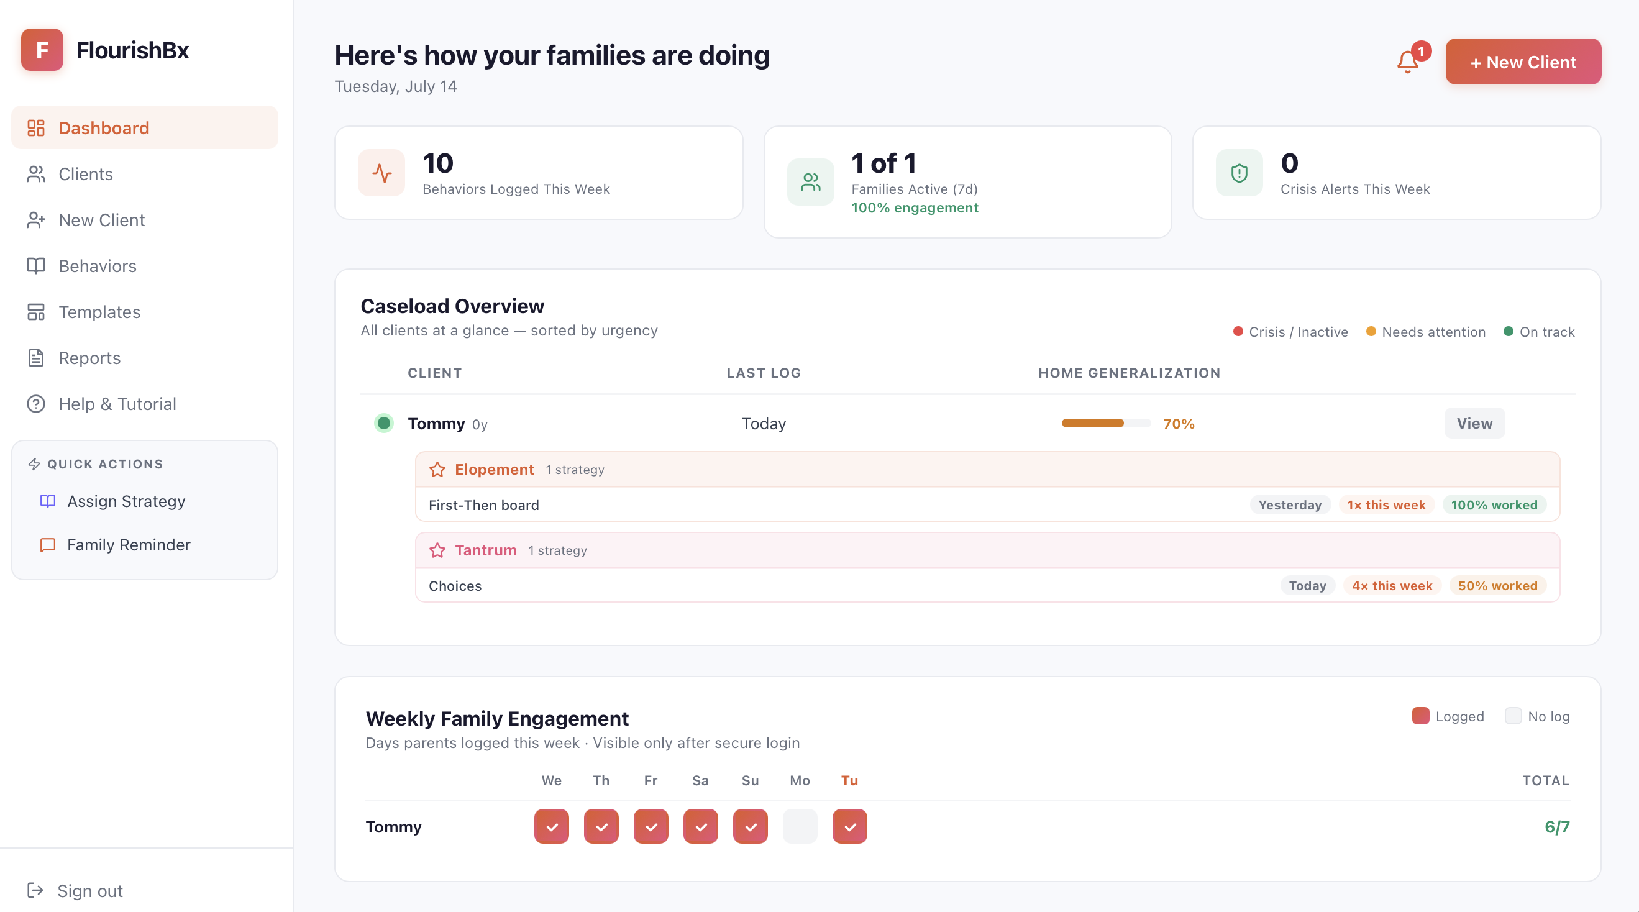Click the First-Then board strategy row
Image resolution: width=1639 pixels, height=912 pixels.
click(x=987, y=504)
